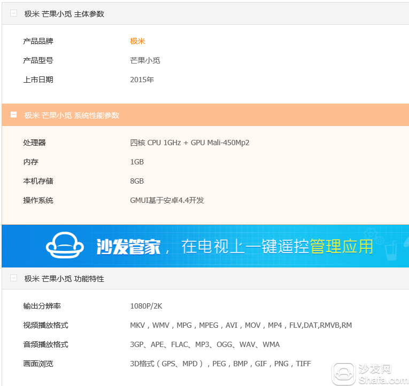Select the 画面浏览 label

(38, 364)
